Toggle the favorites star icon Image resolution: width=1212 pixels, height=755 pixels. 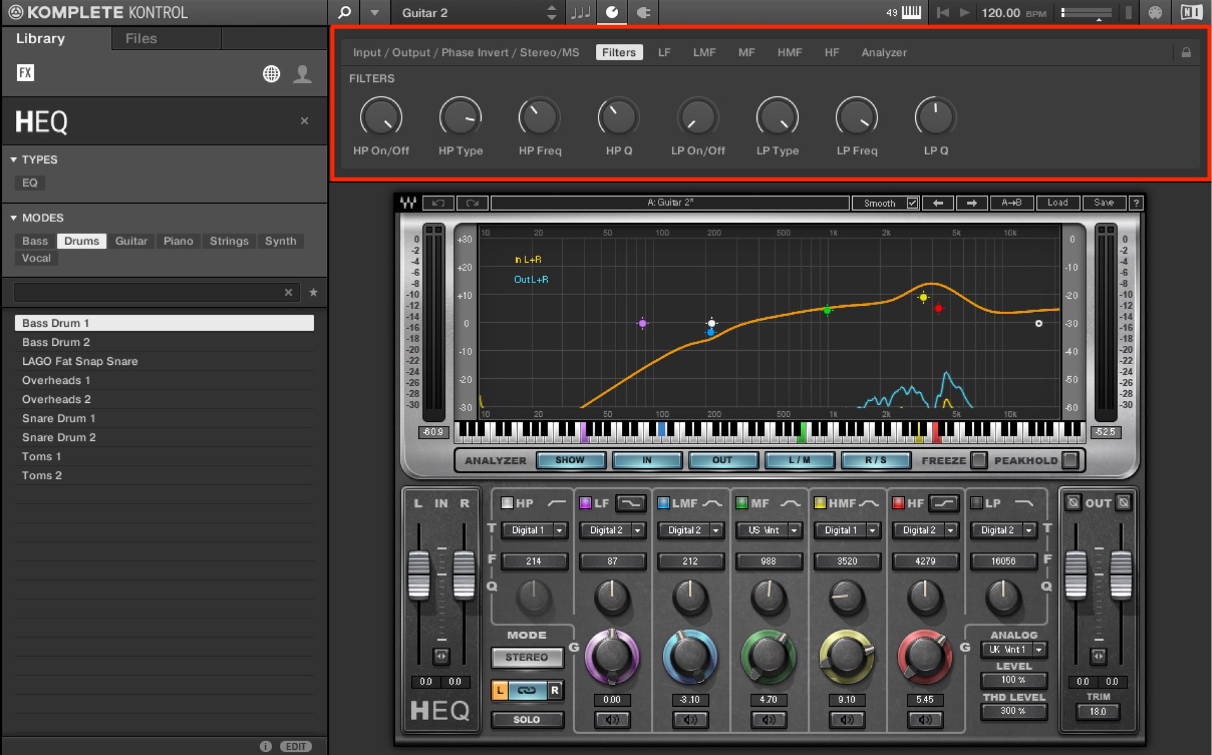313,292
